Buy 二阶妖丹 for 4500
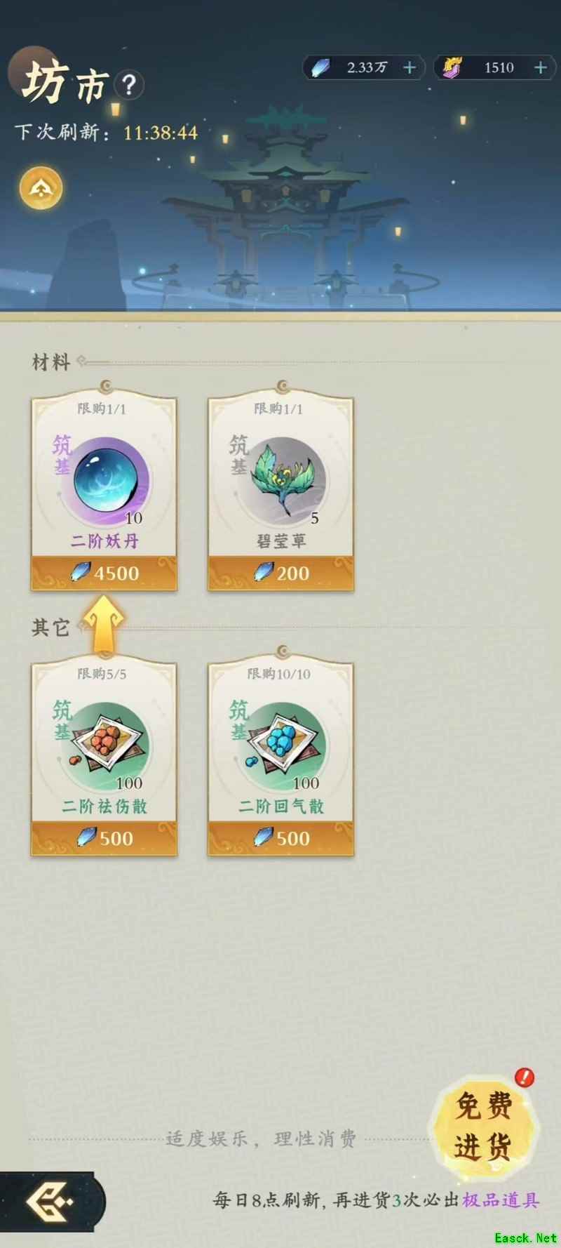The width and height of the screenshot is (561, 1248). point(104,573)
